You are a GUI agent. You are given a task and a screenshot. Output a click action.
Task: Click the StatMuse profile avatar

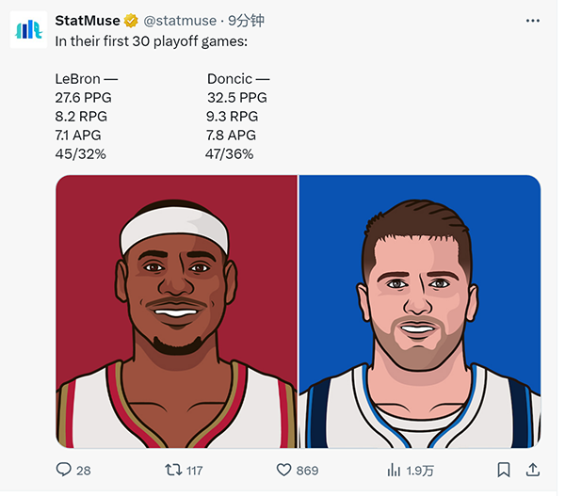[27, 29]
